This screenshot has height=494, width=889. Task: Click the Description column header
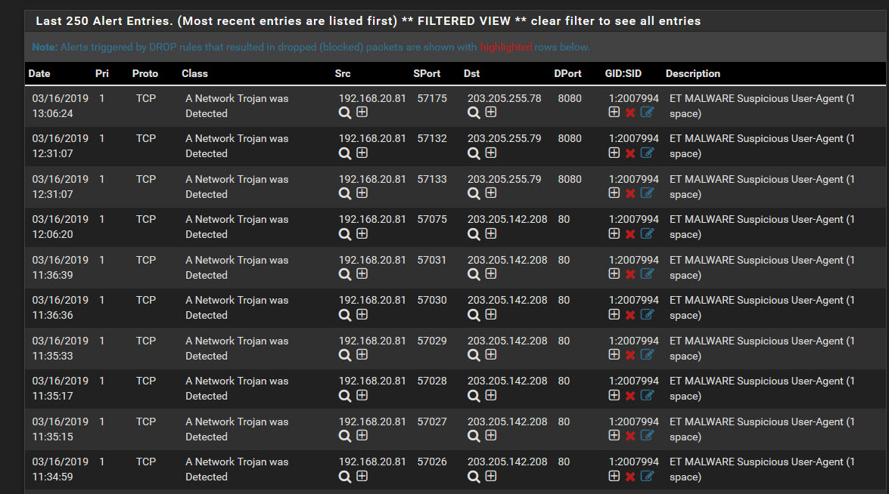pos(692,73)
